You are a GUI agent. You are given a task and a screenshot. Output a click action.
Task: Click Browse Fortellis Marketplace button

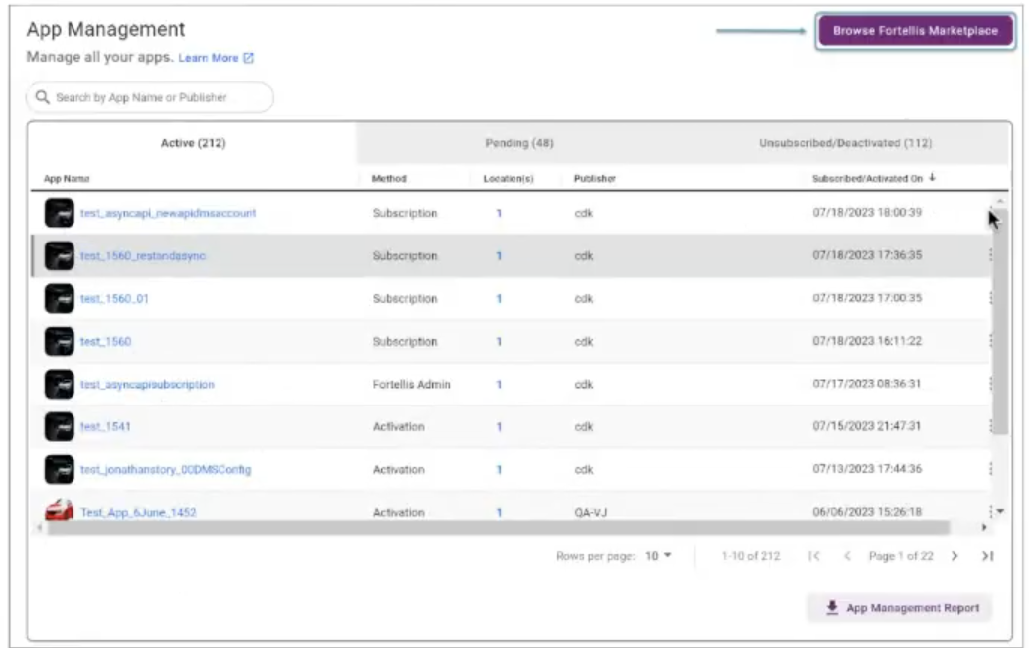pos(915,31)
